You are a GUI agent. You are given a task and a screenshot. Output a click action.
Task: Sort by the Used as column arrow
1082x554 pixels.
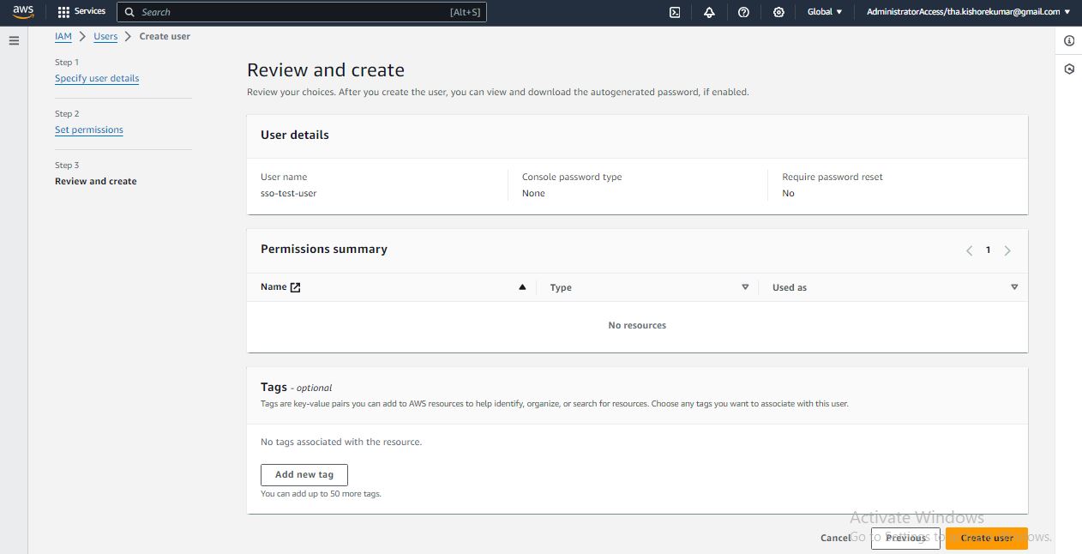(x=1014, y=287)
